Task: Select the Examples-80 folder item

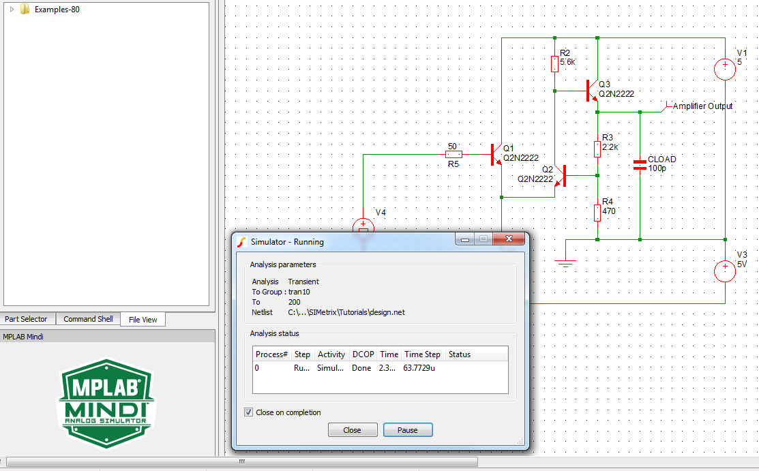Action: 57,10
